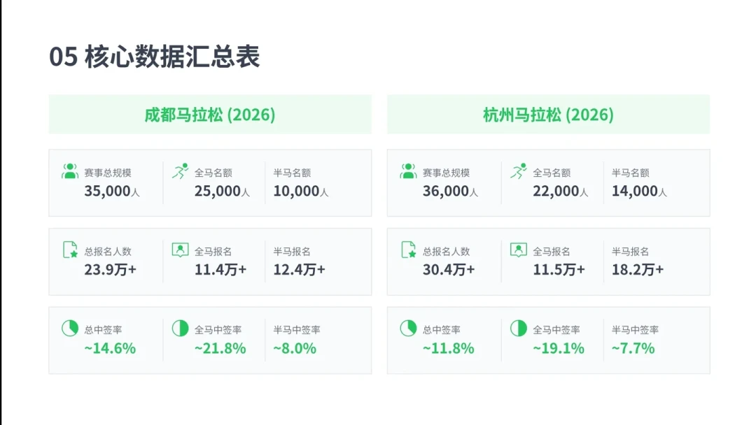Click the 全马报名 label above 11.5万+

click(x=552, y=251)
